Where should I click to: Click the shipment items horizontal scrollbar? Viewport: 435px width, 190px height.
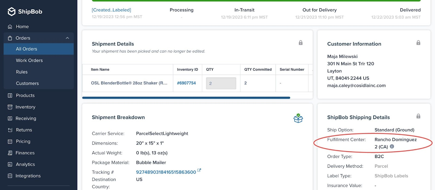(x=186, y=98)
